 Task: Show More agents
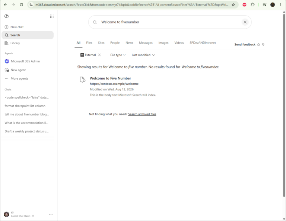(x=17, y=79)
